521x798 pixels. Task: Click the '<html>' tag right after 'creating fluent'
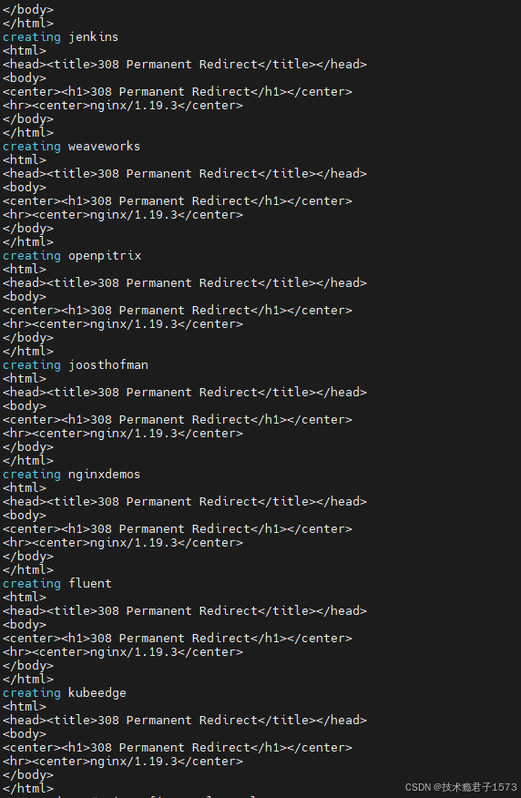pos(25,598)
